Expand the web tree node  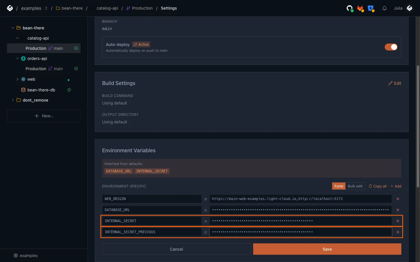[x=17, y=79]
